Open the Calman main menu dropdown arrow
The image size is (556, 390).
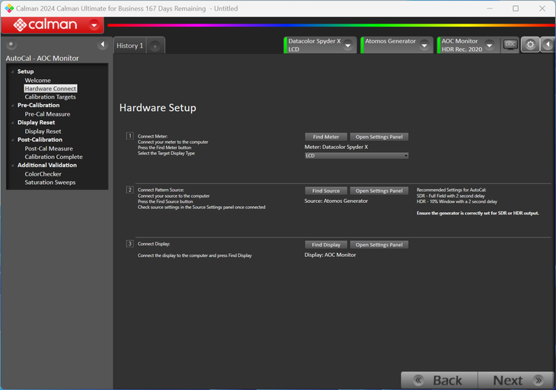94,25
